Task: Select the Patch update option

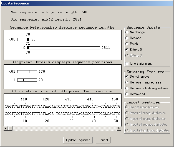Action: [x=127, y=44]
